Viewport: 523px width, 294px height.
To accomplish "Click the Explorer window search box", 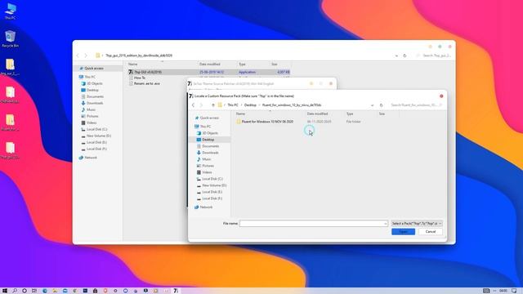I will 434,56.
